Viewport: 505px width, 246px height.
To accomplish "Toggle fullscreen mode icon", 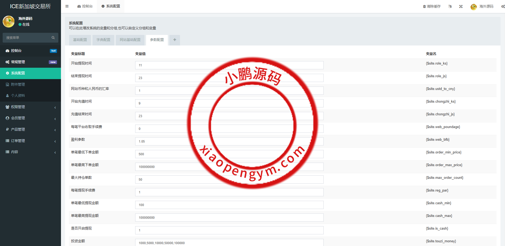I will (461, 7).
